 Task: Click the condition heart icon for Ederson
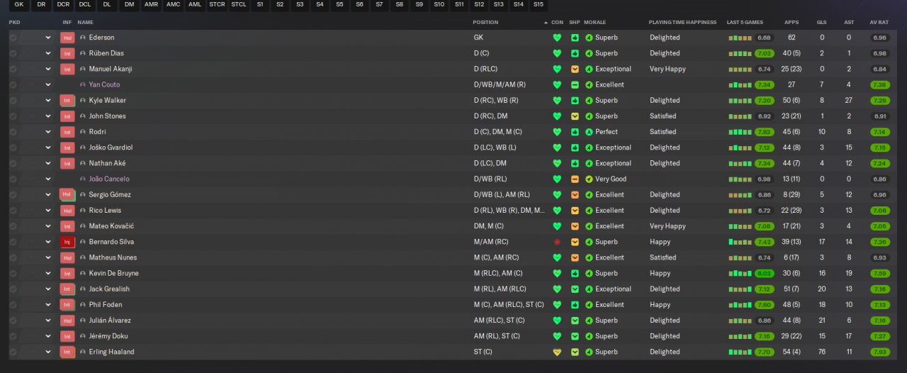pyautogui.click(x=557, y=38)
